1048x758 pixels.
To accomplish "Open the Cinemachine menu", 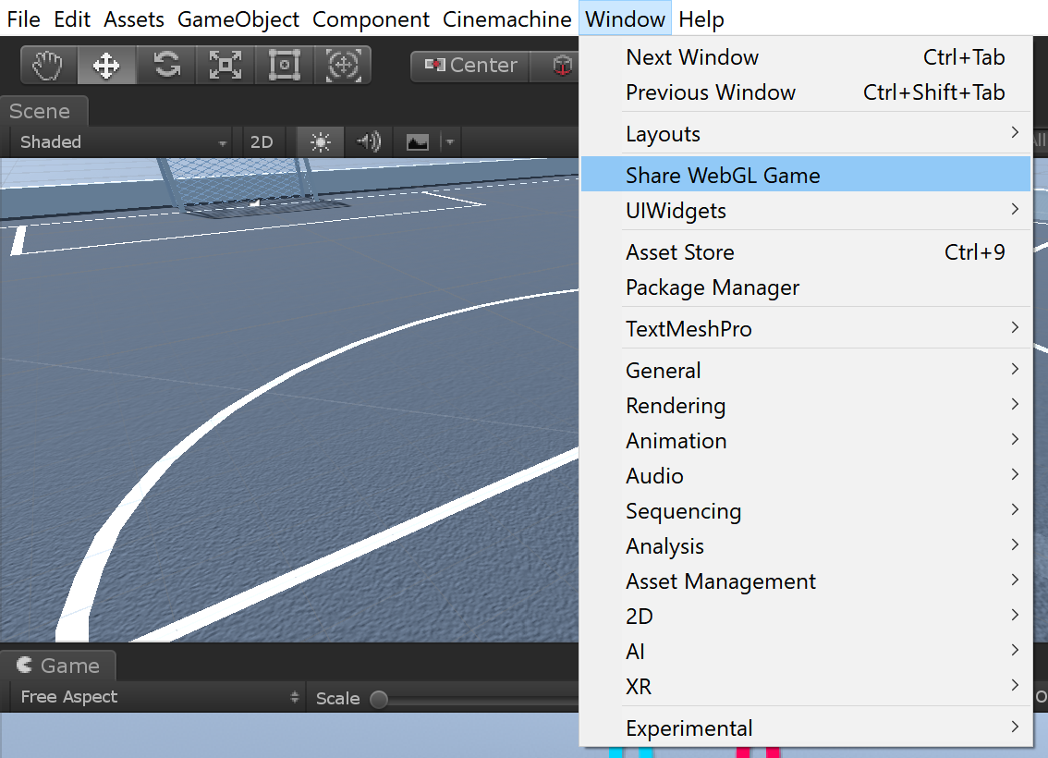I will point(507,19).
